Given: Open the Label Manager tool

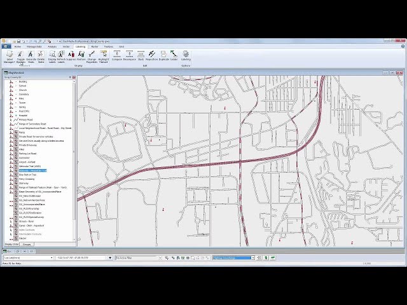Looking at the screenshot, I should tap(10, 57).
